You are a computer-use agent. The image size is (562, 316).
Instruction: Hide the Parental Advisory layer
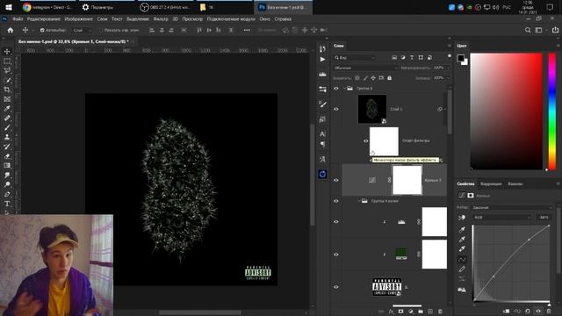336,287
